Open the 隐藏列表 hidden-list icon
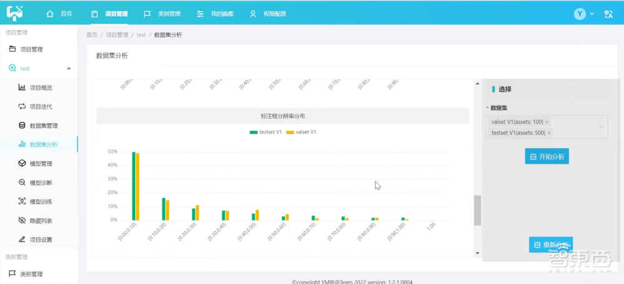The width and height of the screenshot is (624, 284). pyautogui.click(x=22, y=220)
